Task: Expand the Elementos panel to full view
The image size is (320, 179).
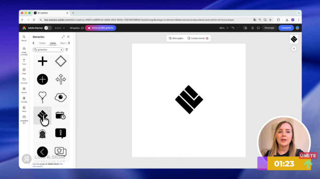Action: pos(63,37)
